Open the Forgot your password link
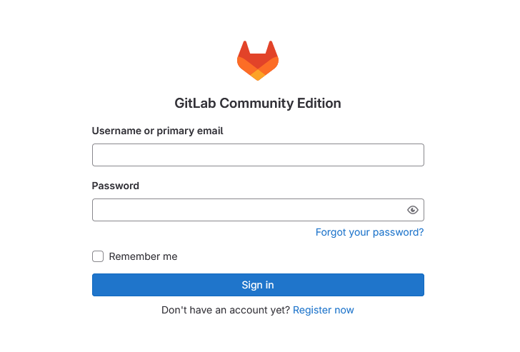Viewport: 520px width, 352px height. point(369,232)
